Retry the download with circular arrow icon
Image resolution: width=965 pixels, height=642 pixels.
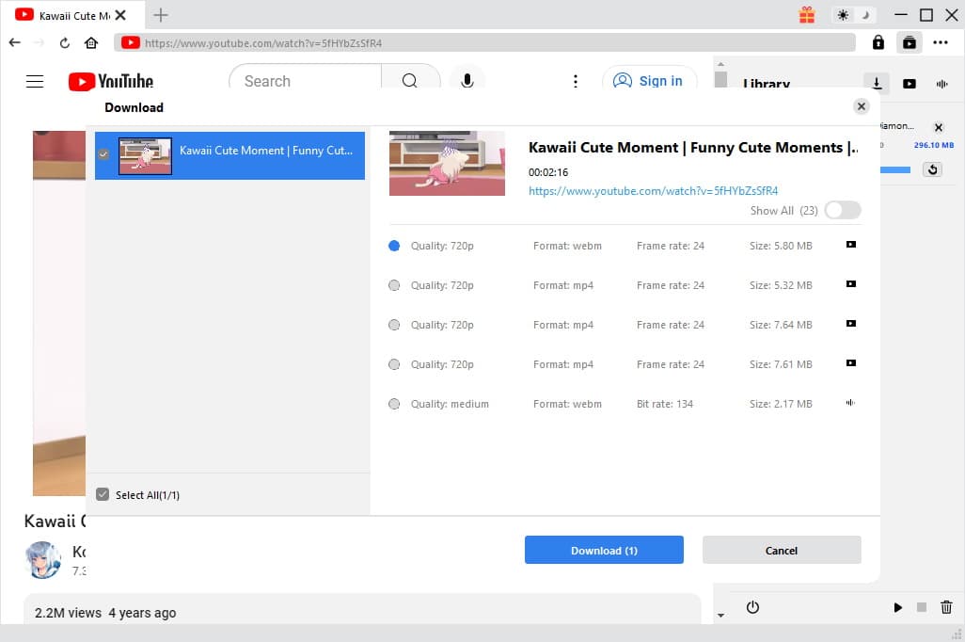coord(932,169)
